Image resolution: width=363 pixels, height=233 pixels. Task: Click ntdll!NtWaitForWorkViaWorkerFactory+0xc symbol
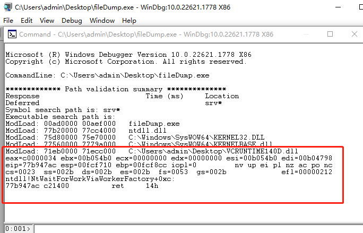90,179
